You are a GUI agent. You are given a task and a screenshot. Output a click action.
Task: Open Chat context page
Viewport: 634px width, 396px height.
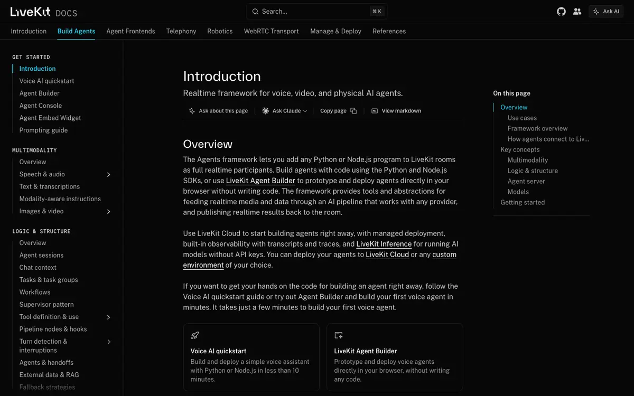click(x=38, y=268)
